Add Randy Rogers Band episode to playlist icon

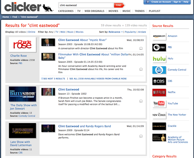141,136
